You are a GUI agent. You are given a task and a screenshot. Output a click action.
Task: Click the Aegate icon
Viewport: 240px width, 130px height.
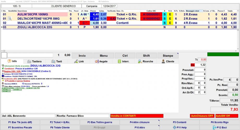[x=97, y=61]
